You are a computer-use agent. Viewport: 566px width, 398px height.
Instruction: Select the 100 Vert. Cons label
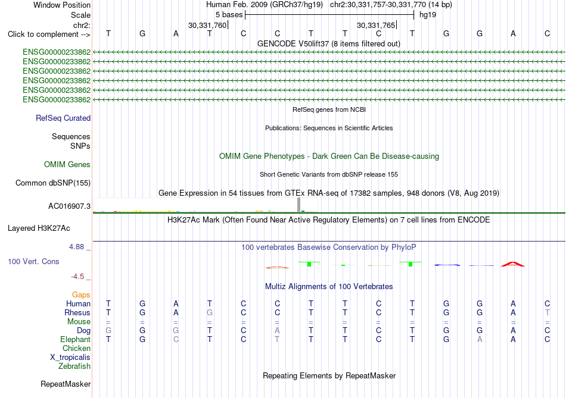pyautogui.click(x=33, y=261)
